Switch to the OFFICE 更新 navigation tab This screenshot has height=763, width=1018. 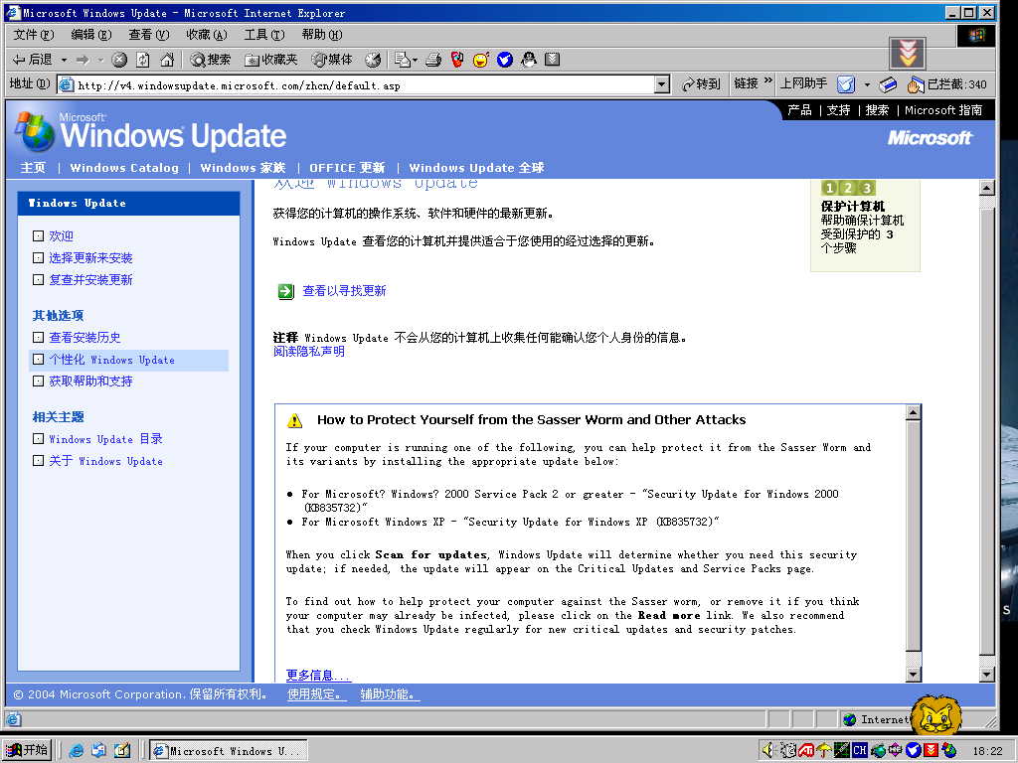pos(347,168)
